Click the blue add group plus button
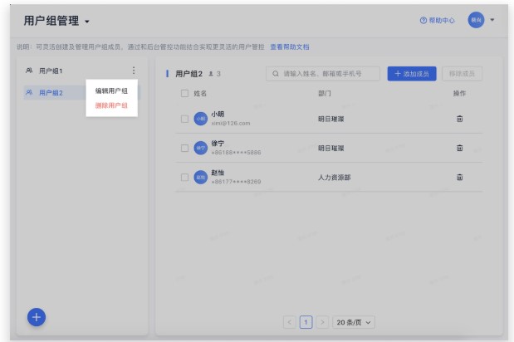This screenshot has width=514, height=342. 37,317
